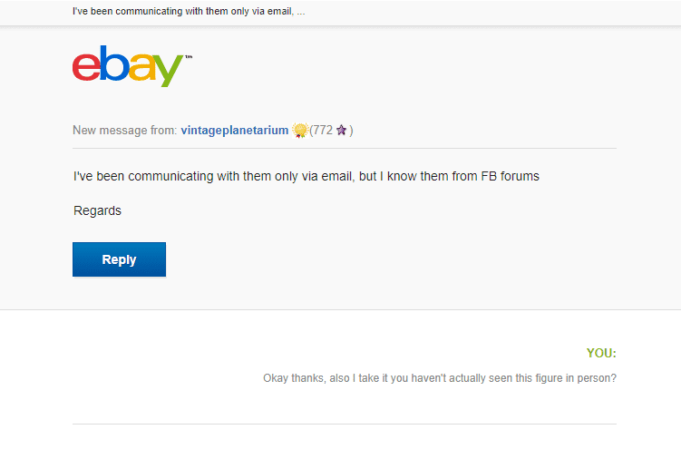Click the divider line below your message
Image resolution: width=681 pixels, height=449 pixels.
coord(345,424)
